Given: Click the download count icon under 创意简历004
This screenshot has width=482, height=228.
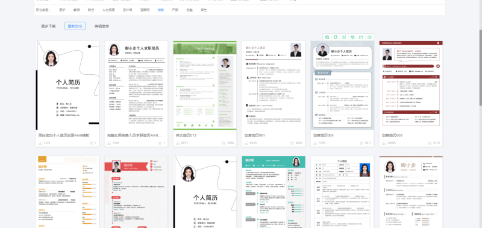Looking at the screenshot, I should click(x=315, y=143).
